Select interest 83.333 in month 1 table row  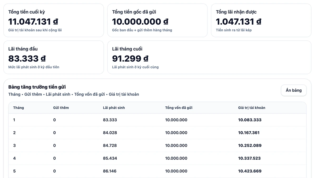(x=110, y=120)
